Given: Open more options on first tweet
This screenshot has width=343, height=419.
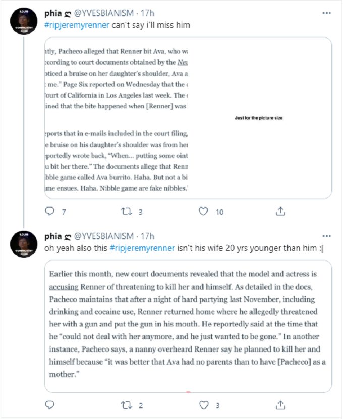Looking at the screenshot, I should click(326, 13).
